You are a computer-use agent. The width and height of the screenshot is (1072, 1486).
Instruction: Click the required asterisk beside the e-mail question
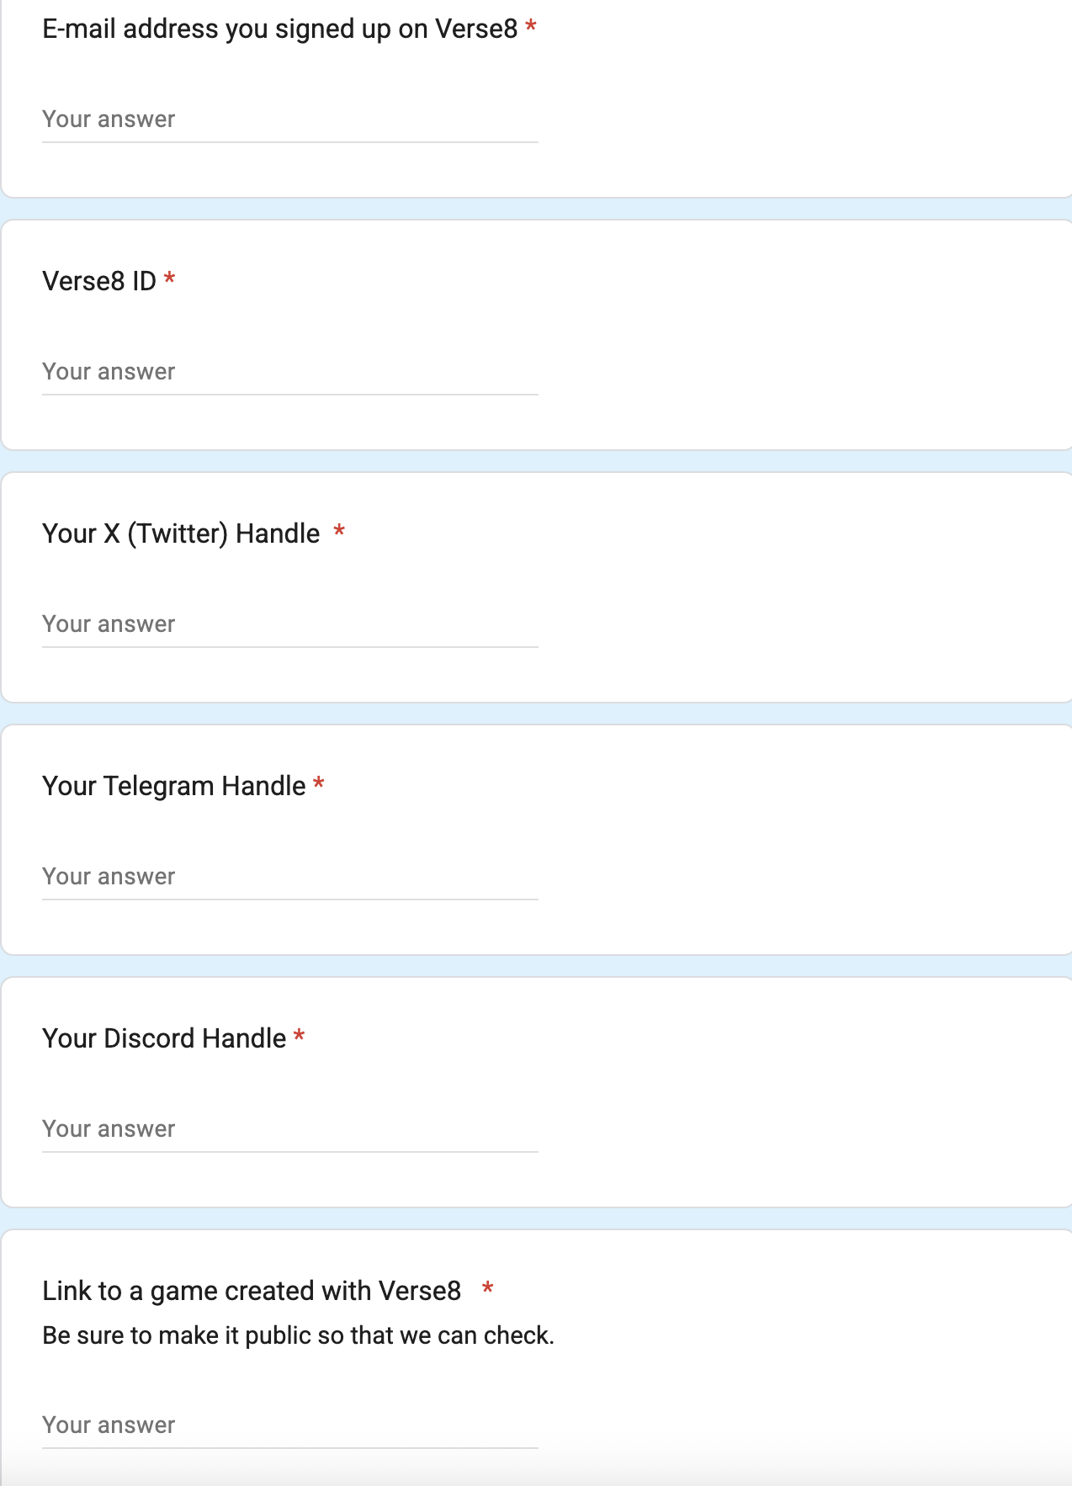[x=531, y=28]
